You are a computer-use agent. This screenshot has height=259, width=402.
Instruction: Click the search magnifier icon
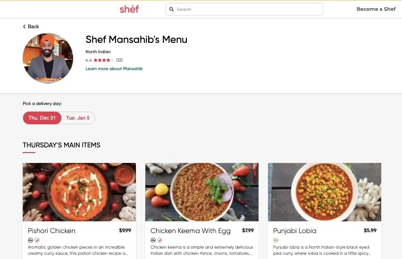click(x=172, y=9)
